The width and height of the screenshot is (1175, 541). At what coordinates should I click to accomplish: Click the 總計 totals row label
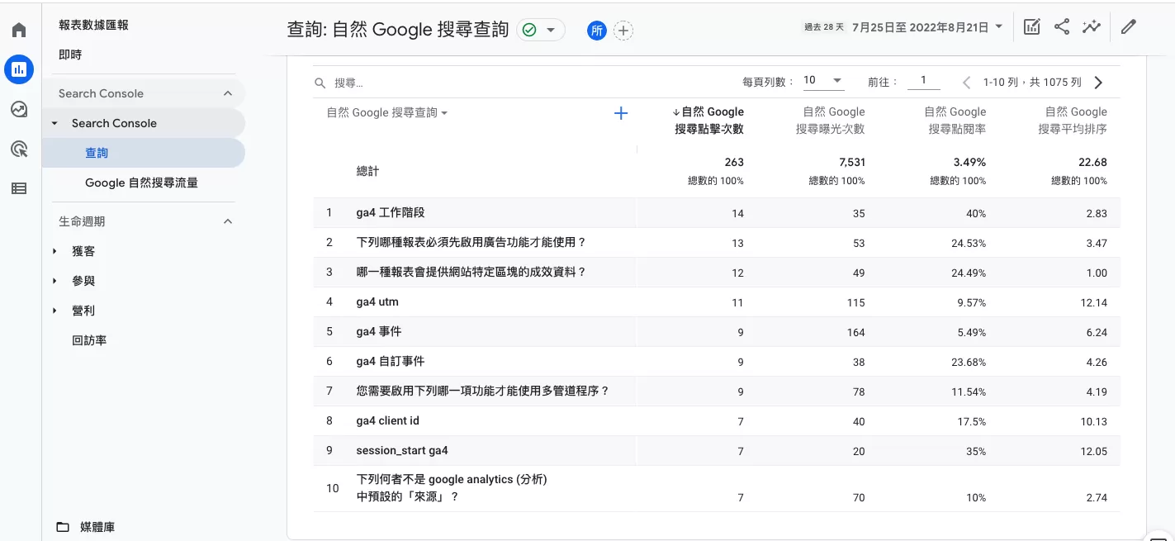tap(368, 170)
